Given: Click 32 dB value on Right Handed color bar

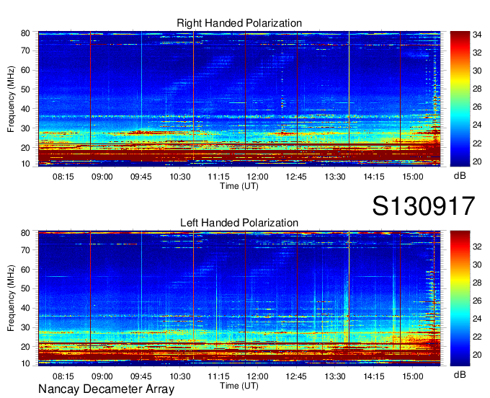Looking at the screenshot, I should pos(477,53).
